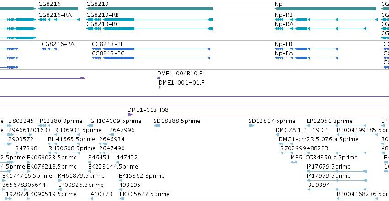Select the Np-PB protein feature
Viewport: 389px width, 201px height.
coord(306,49)
